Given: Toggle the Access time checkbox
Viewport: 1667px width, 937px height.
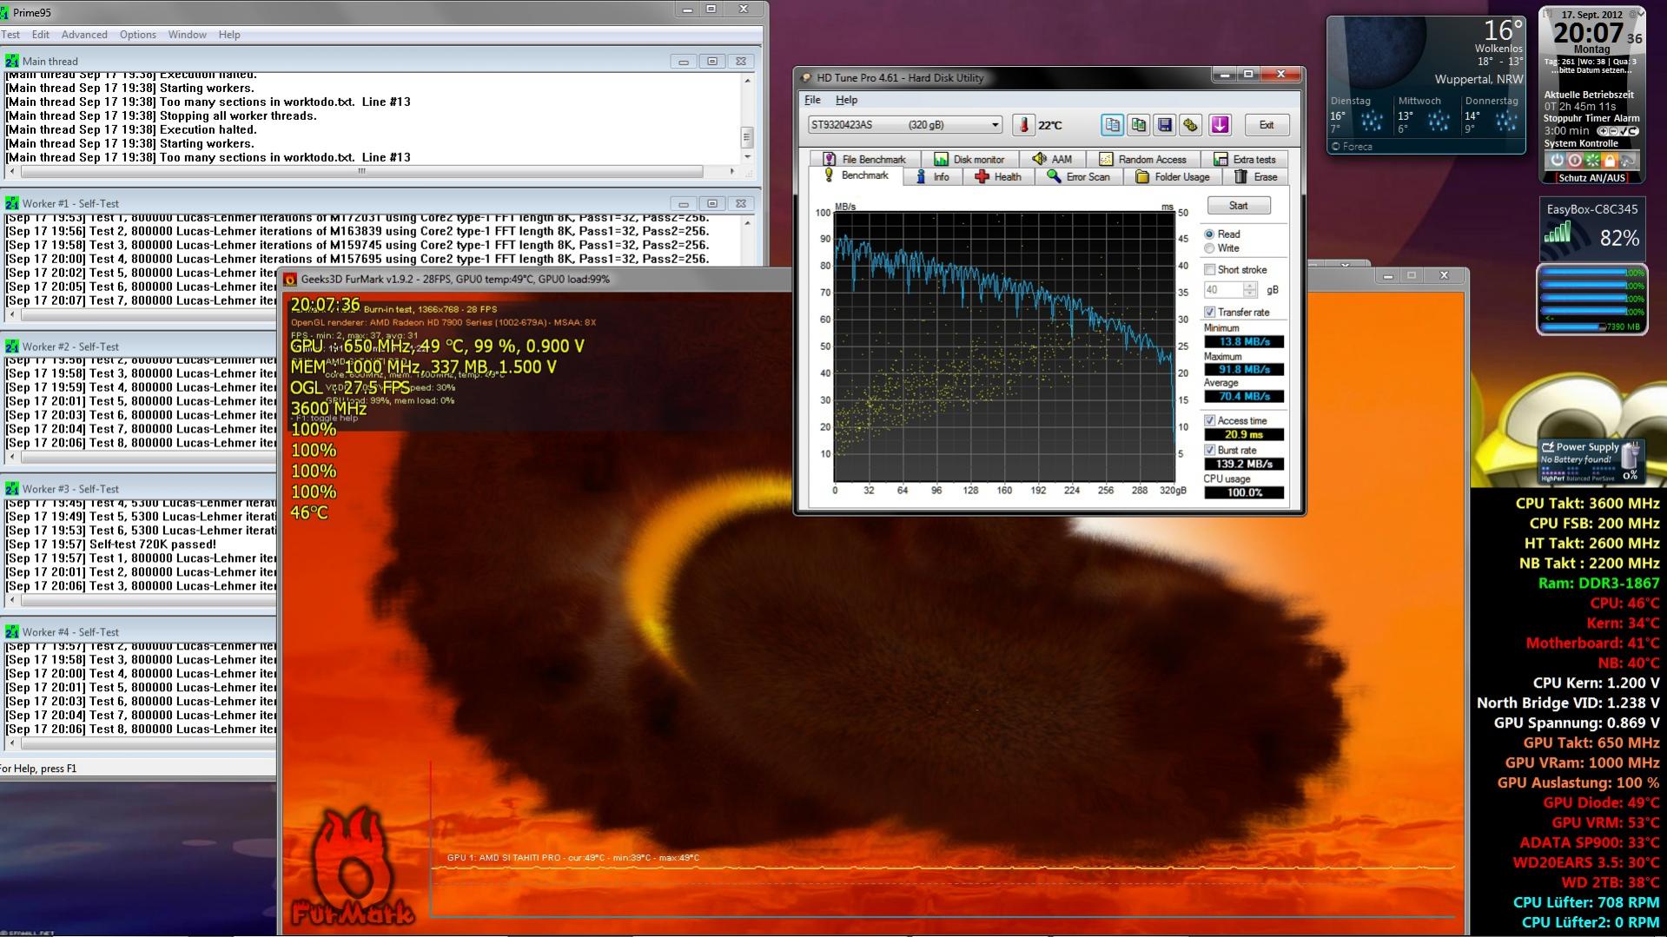Looking at the screenshot, I should [x=1209, y=421].
